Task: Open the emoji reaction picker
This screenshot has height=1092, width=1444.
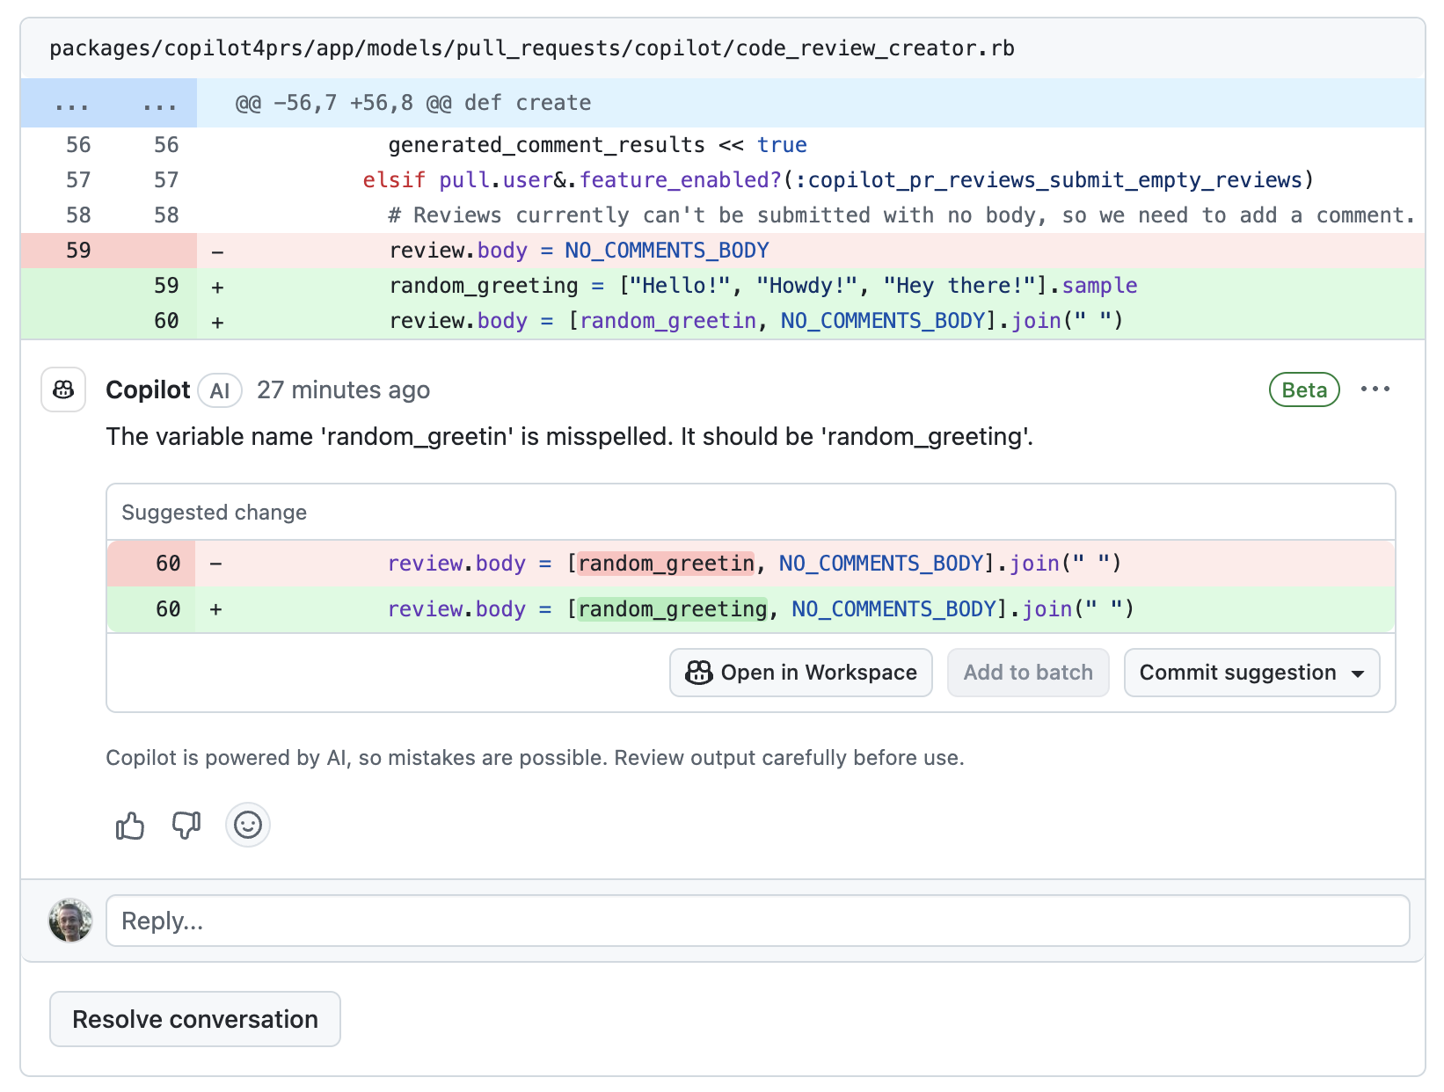Action: click(247, 825)
